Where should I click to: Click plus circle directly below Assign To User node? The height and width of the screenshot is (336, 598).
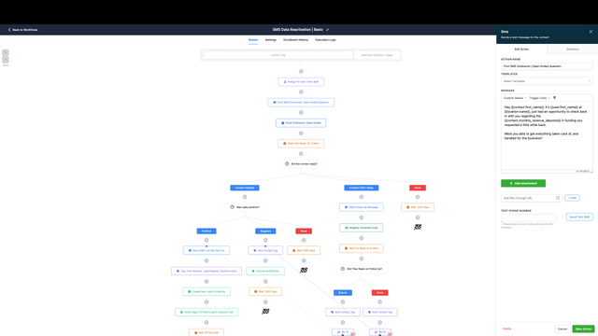click(x=301, y=92)
